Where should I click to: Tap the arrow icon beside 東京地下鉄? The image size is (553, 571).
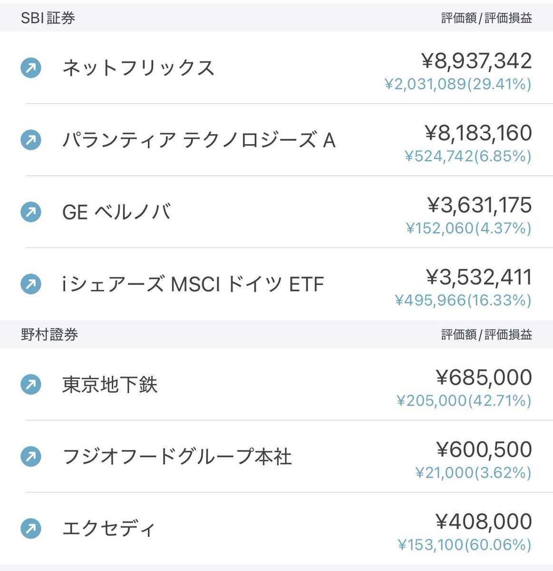click(31, 384)
